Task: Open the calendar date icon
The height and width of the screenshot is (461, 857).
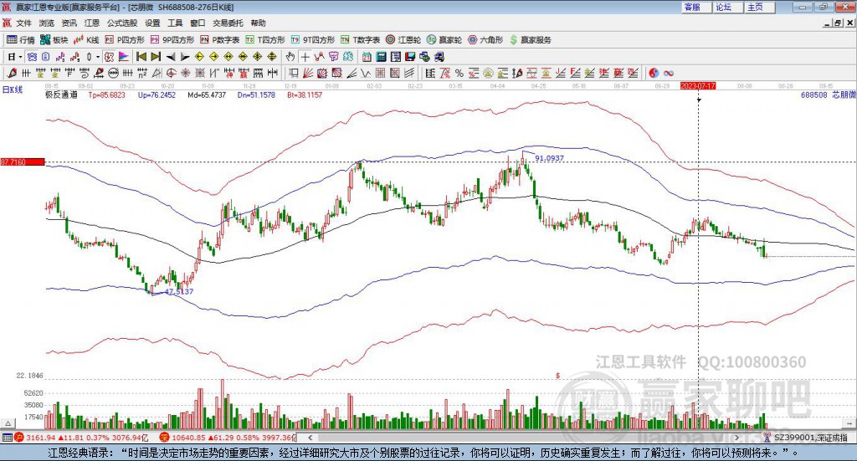Action: (x=367, y=57)
